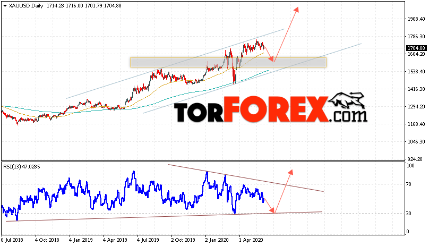The image size is (429, 246).
Task: Click the 4 Jan 2019 date label
Action: pos(81,240)
